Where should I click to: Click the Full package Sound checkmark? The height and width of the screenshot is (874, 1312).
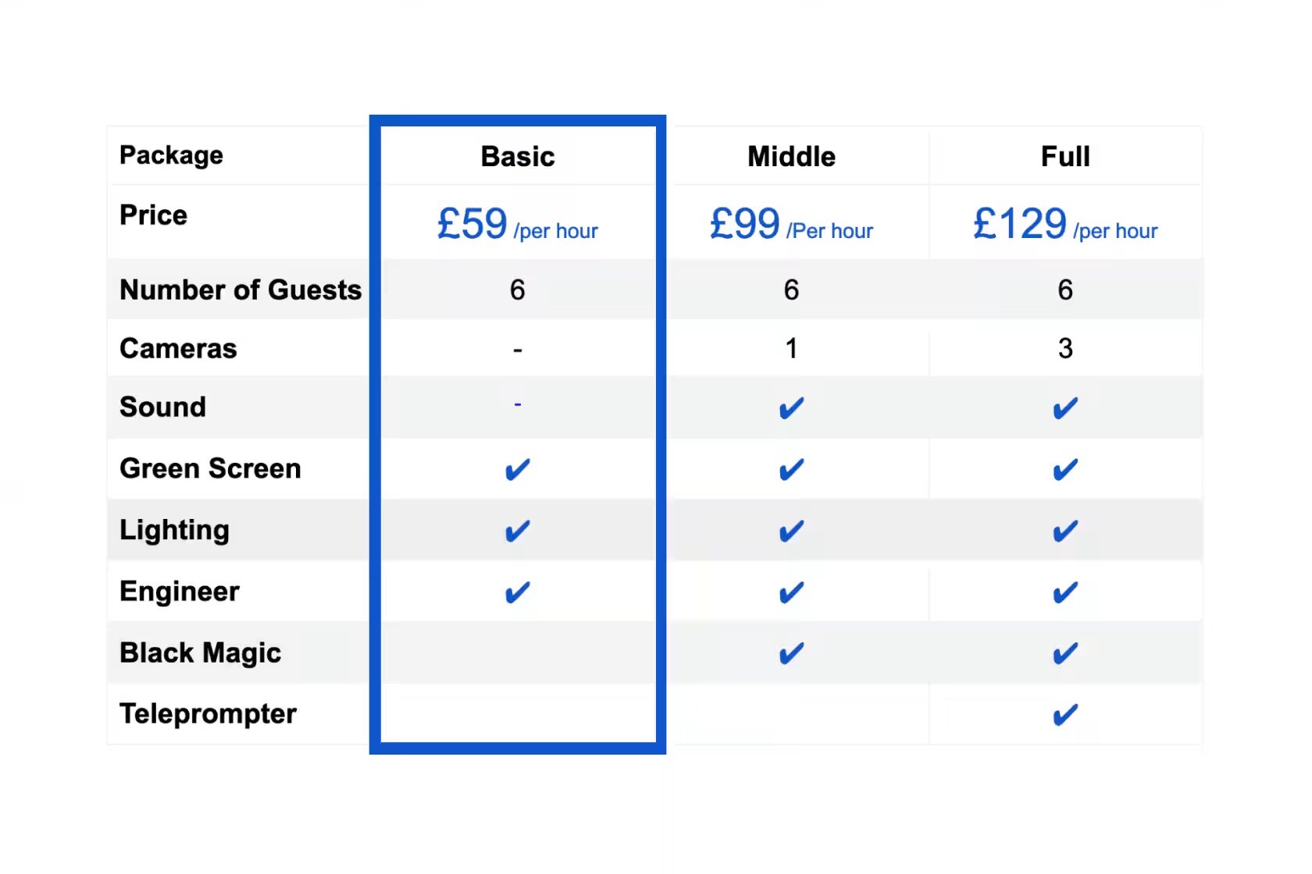pos(1065,408)
